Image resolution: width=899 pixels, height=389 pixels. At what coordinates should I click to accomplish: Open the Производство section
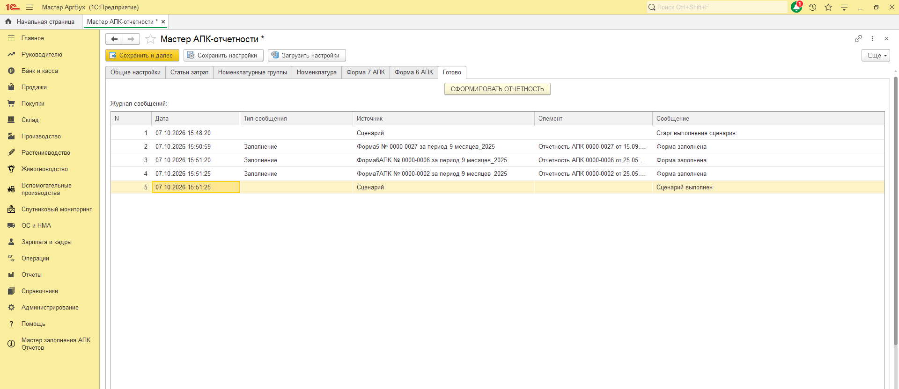click(50, 137)
